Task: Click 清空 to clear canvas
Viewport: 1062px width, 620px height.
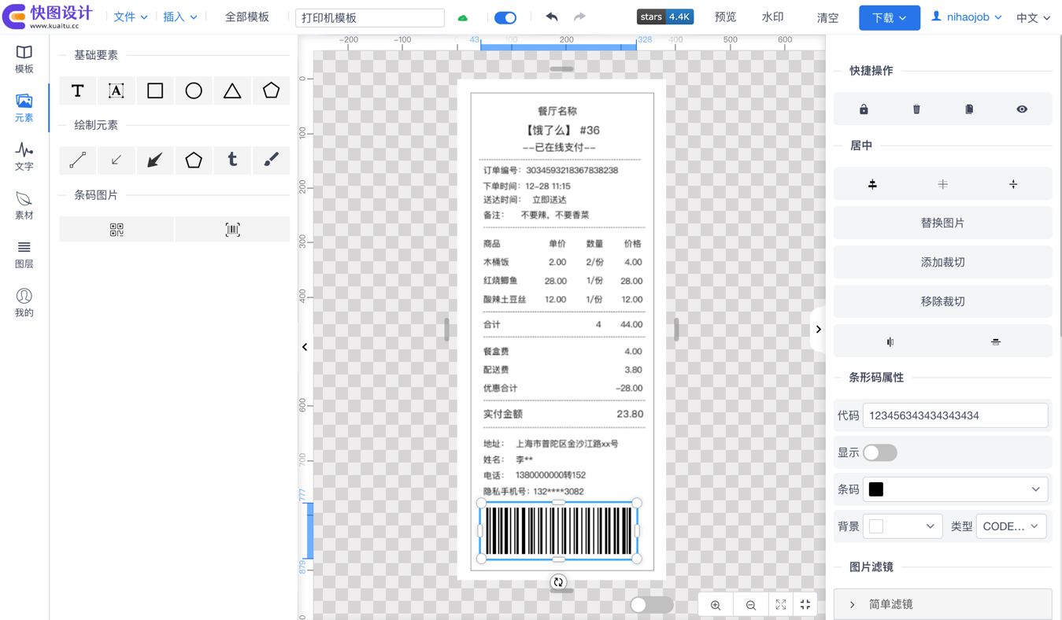Action: [827, 17]
